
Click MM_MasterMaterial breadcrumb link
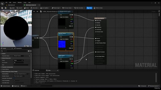click(50, 11)
